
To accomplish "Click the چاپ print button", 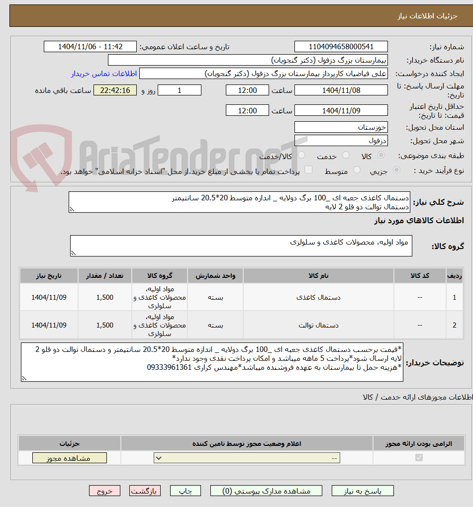I will (186, 491).
